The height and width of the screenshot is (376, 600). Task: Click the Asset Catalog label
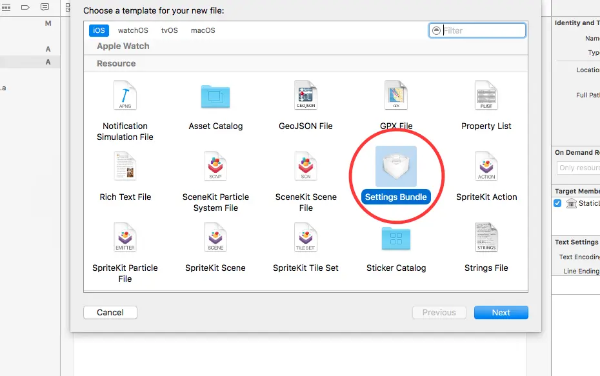(215, 126)
